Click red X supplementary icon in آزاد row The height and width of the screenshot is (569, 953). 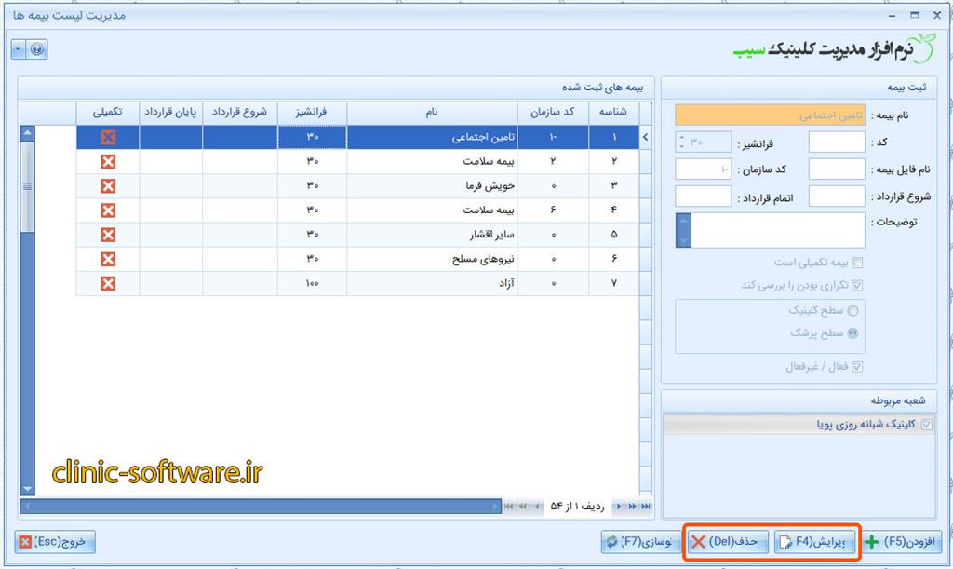(108, 283)
